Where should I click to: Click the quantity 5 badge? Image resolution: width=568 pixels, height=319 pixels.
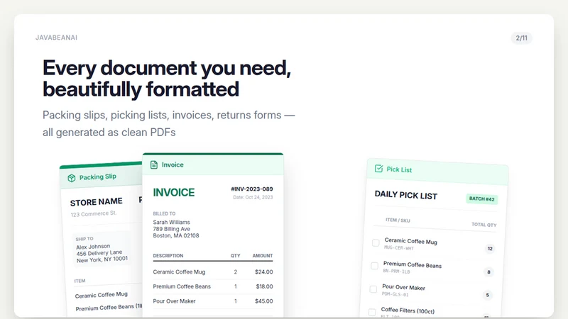[x=488, y=295]
